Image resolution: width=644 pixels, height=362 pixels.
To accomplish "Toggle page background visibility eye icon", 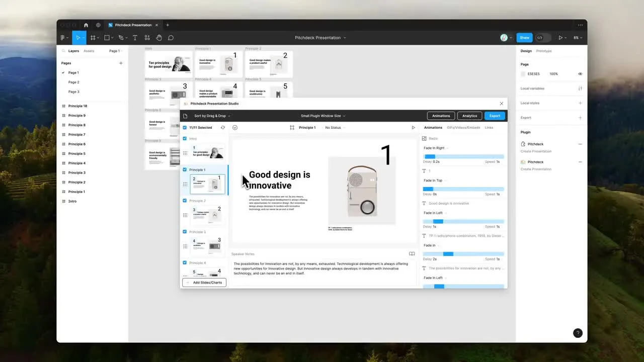I will pyautogui.click(x=580, y=74).
